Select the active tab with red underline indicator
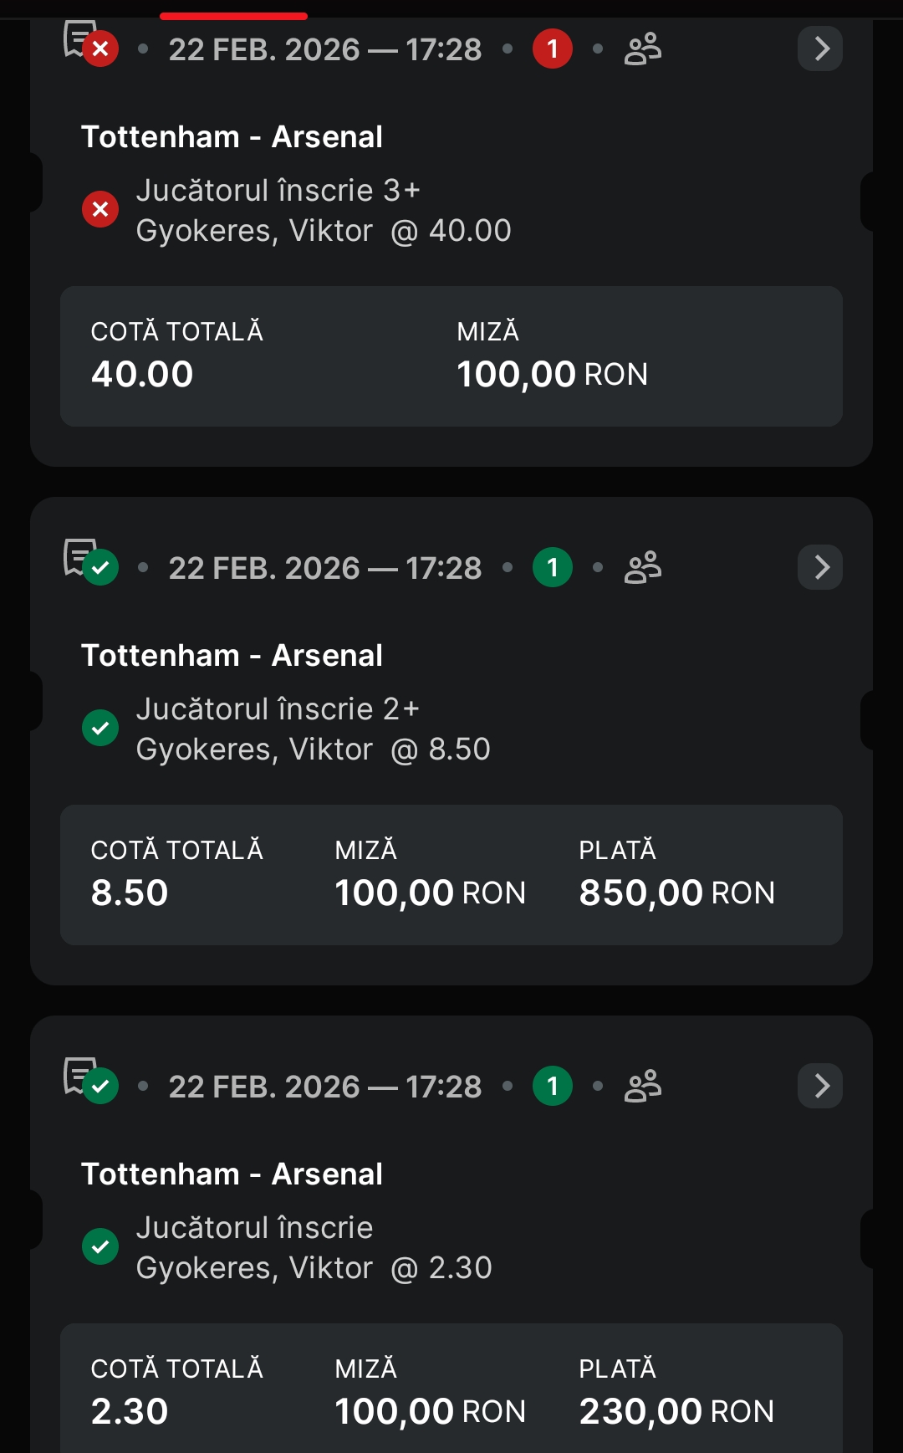 tap(233, 15)
